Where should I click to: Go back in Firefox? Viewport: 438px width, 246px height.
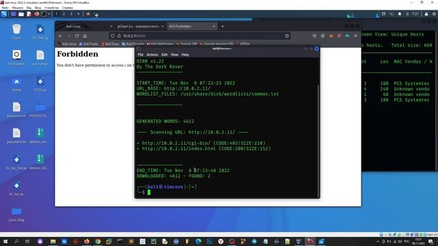(61, 36)
